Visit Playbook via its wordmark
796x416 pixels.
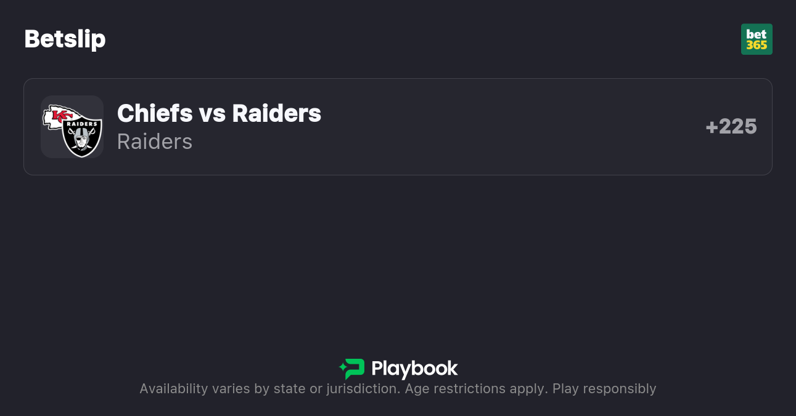[x=415, y=369]
